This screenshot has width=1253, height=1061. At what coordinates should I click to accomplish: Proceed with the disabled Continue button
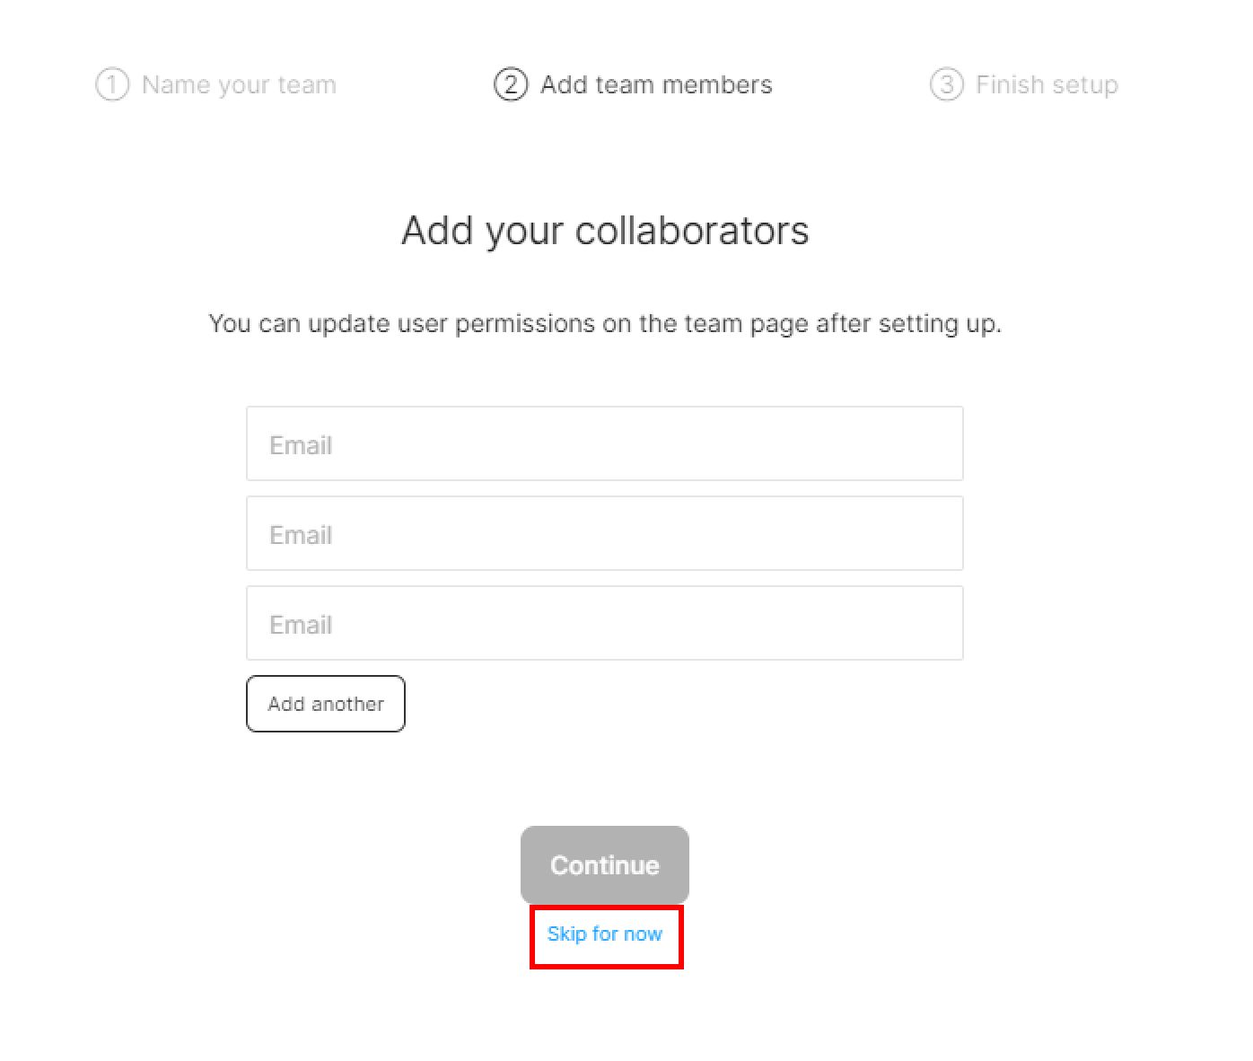(605, 864)
